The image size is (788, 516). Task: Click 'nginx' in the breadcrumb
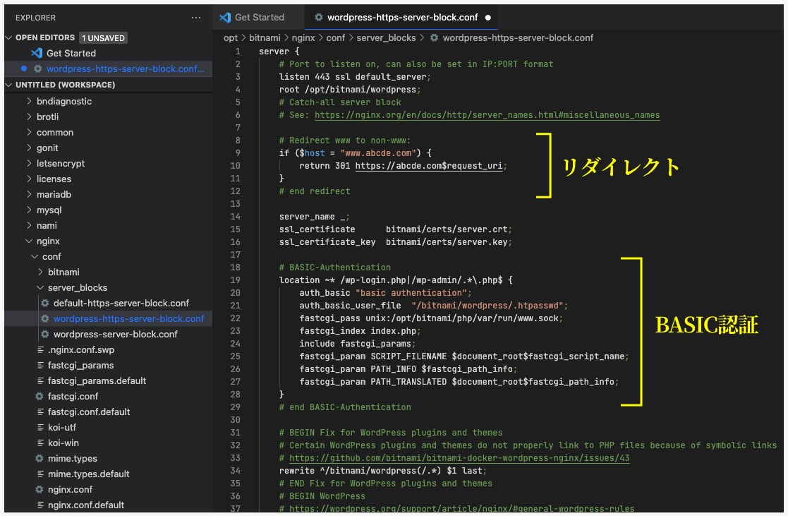[x=303, y=37]
